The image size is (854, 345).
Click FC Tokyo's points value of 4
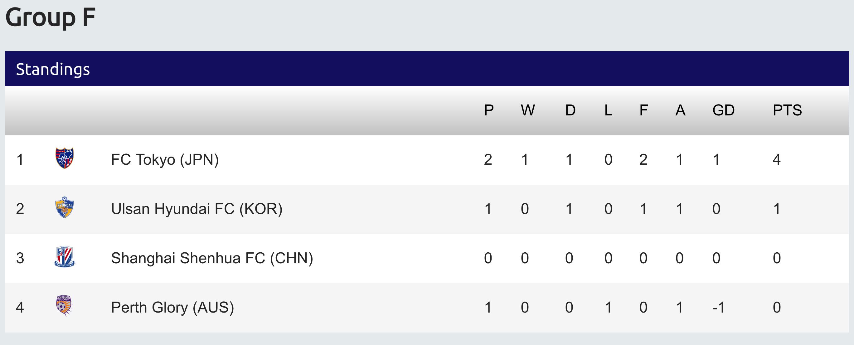click(x=776, y=160)
